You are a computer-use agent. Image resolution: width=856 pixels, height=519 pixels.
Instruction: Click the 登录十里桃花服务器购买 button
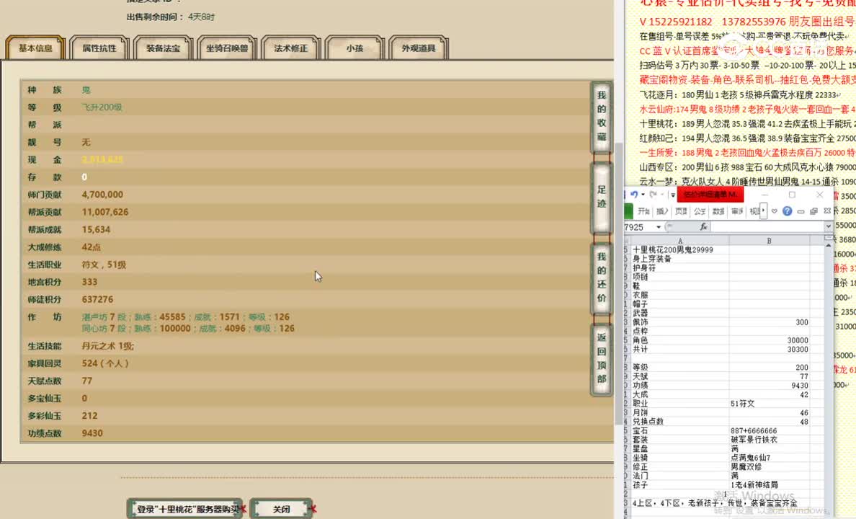185,508
